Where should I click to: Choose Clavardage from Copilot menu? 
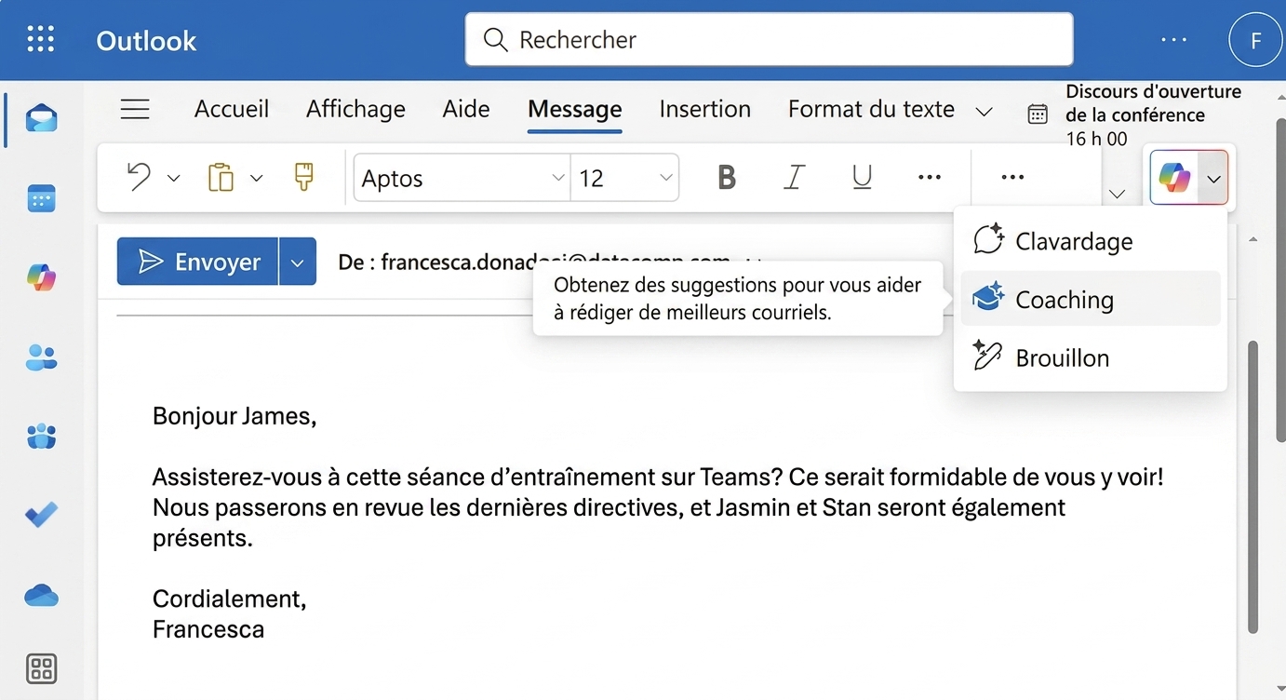[x=1091, y=241]
